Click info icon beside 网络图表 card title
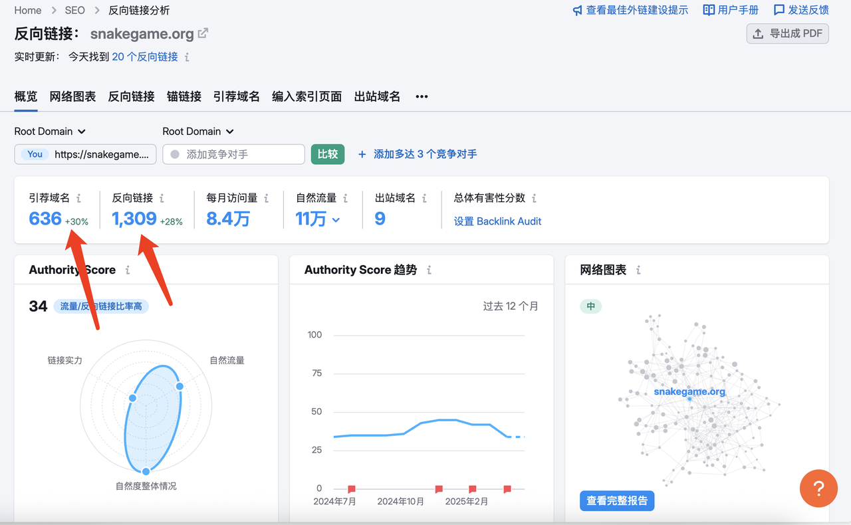 click(x=638, y=270)
